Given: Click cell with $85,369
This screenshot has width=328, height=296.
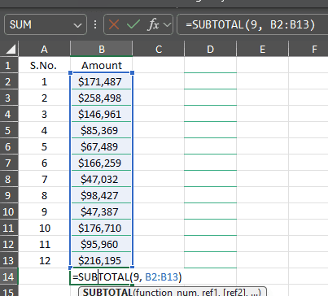Looking at the screenshot, I should [102, 130].
